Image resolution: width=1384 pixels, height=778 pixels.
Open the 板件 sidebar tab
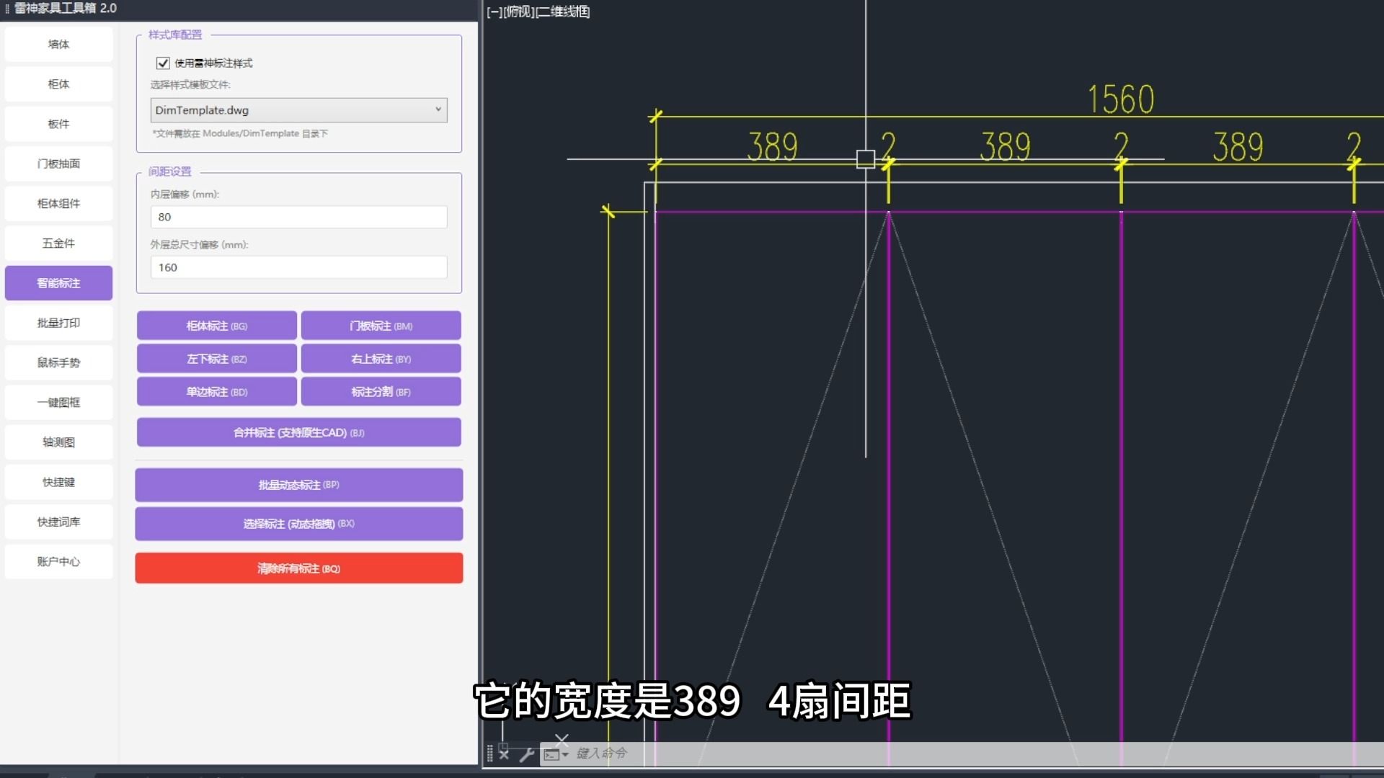pyautogui.click(x=58, y=124)
